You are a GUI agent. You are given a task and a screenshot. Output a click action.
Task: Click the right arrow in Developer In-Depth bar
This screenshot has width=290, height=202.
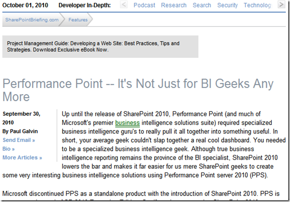(x=281, y=5)
